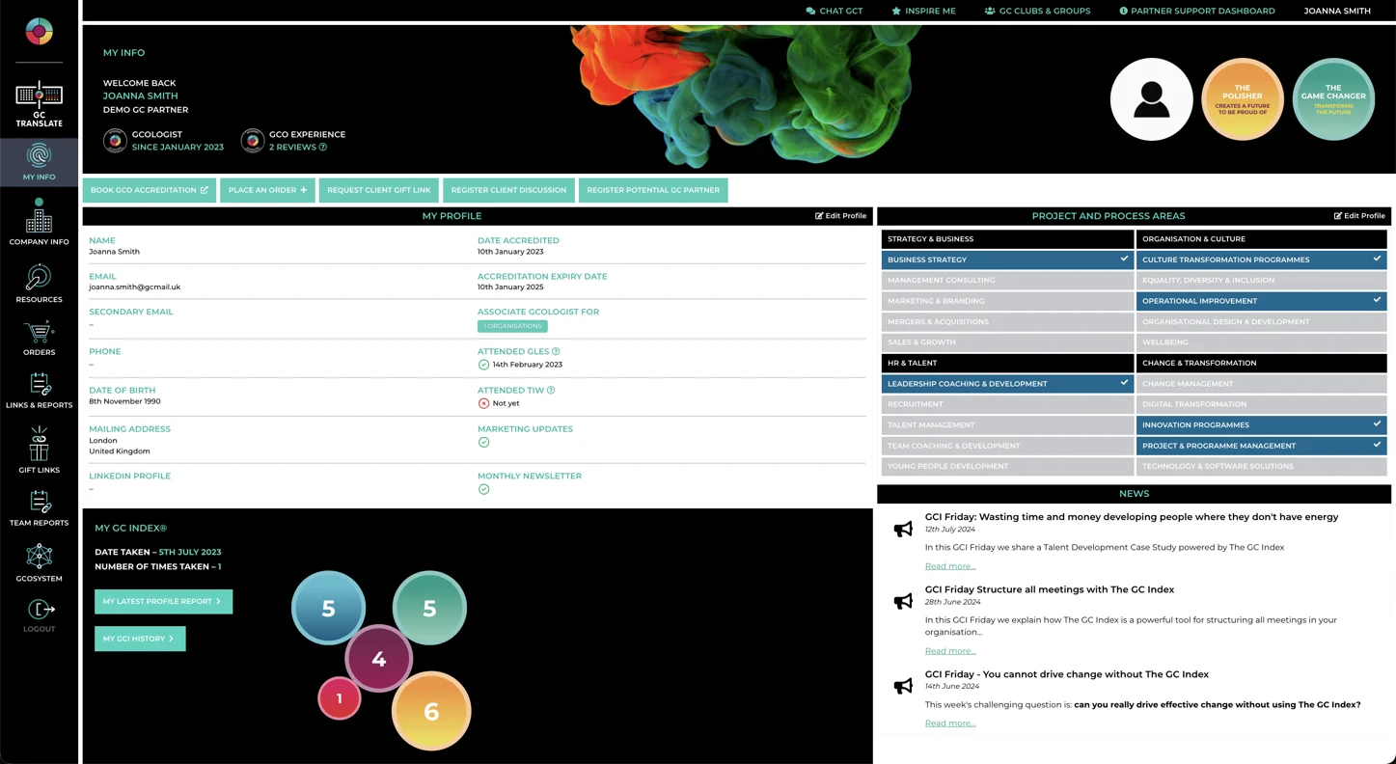Viewport: 1396px width, 764px height.
Task: Click The Game Changer badge circle
Action: point(1333,99)
